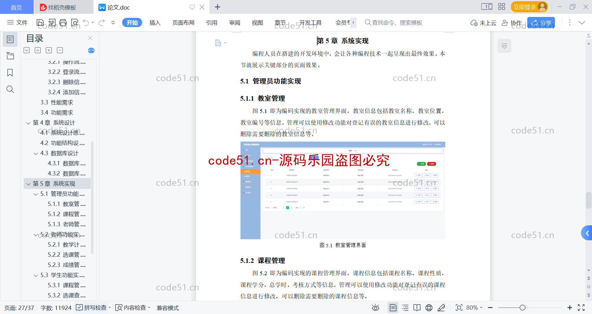Open a new tab with plus

point(217,7)
